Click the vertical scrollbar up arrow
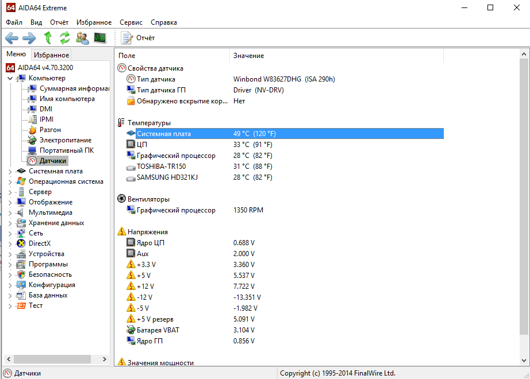The width and height of the screenshot is (530, 379). [x=524, y=55]
